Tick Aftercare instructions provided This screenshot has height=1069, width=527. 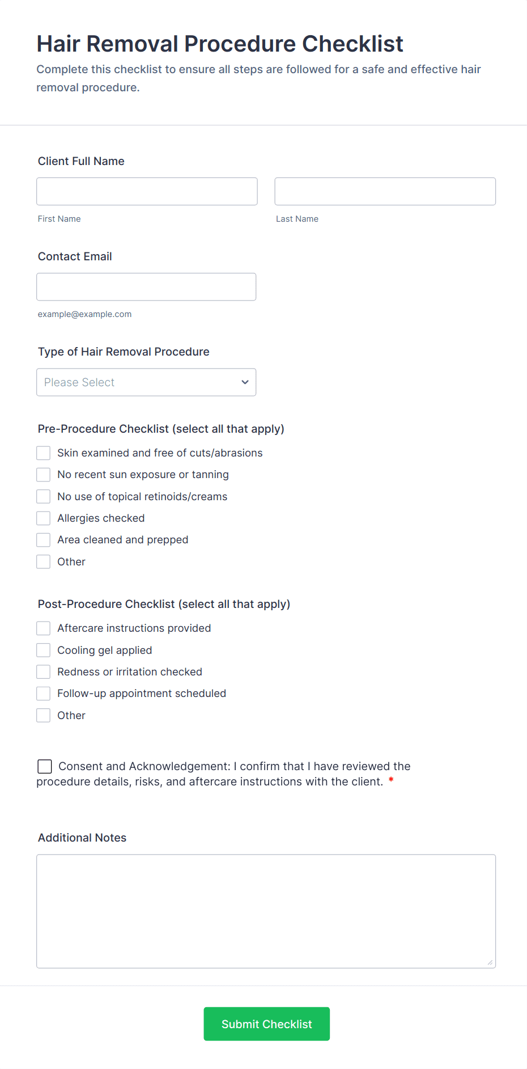coord(44,628)
